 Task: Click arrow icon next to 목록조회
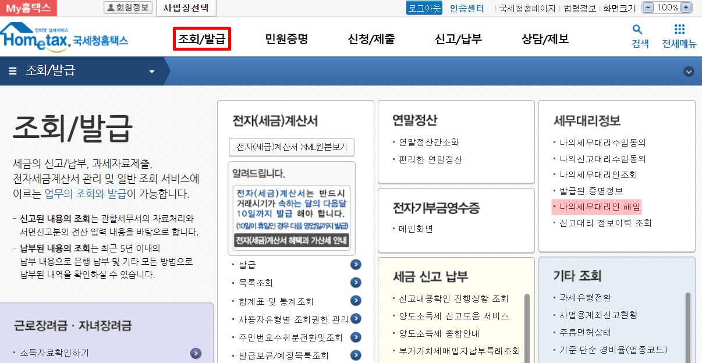356,283
